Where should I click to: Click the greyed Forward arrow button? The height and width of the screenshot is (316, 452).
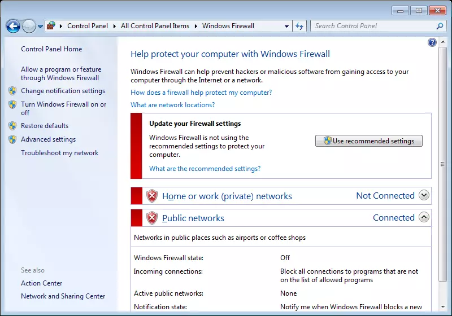coord(29,27)
